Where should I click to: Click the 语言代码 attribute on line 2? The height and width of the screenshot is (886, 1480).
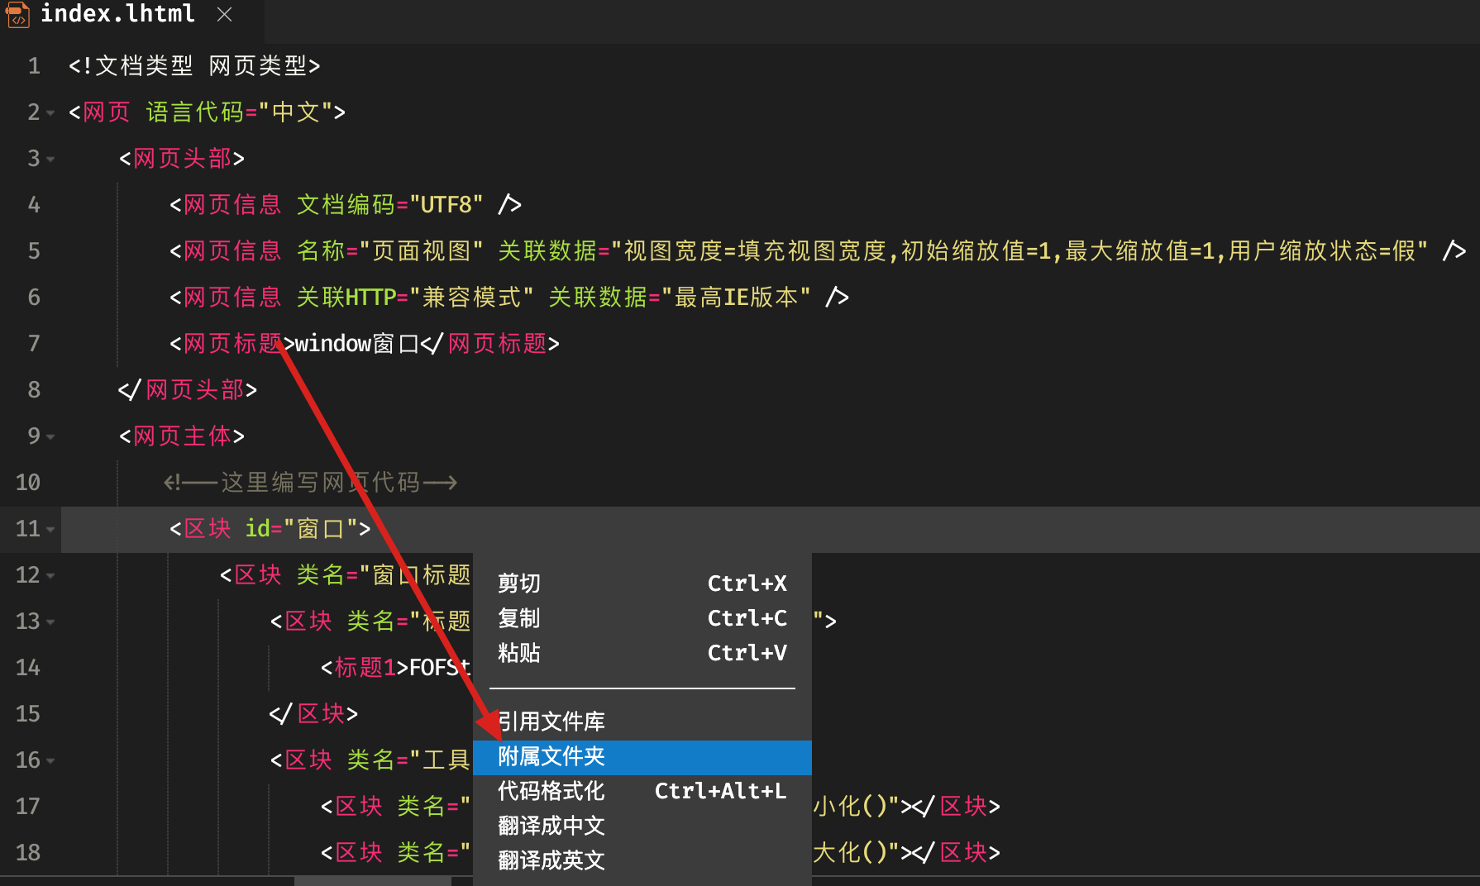195,112
